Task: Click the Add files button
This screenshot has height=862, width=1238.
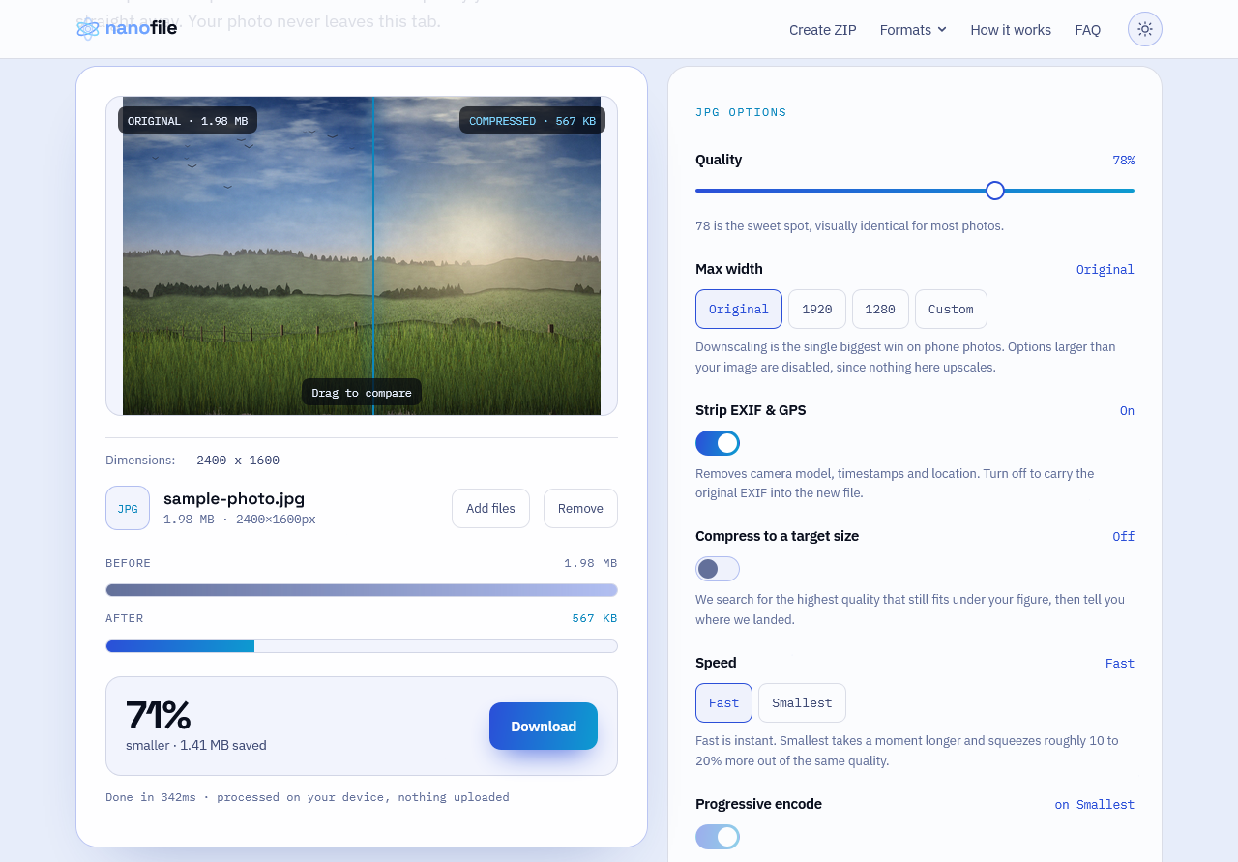Action: pos(490,509)
